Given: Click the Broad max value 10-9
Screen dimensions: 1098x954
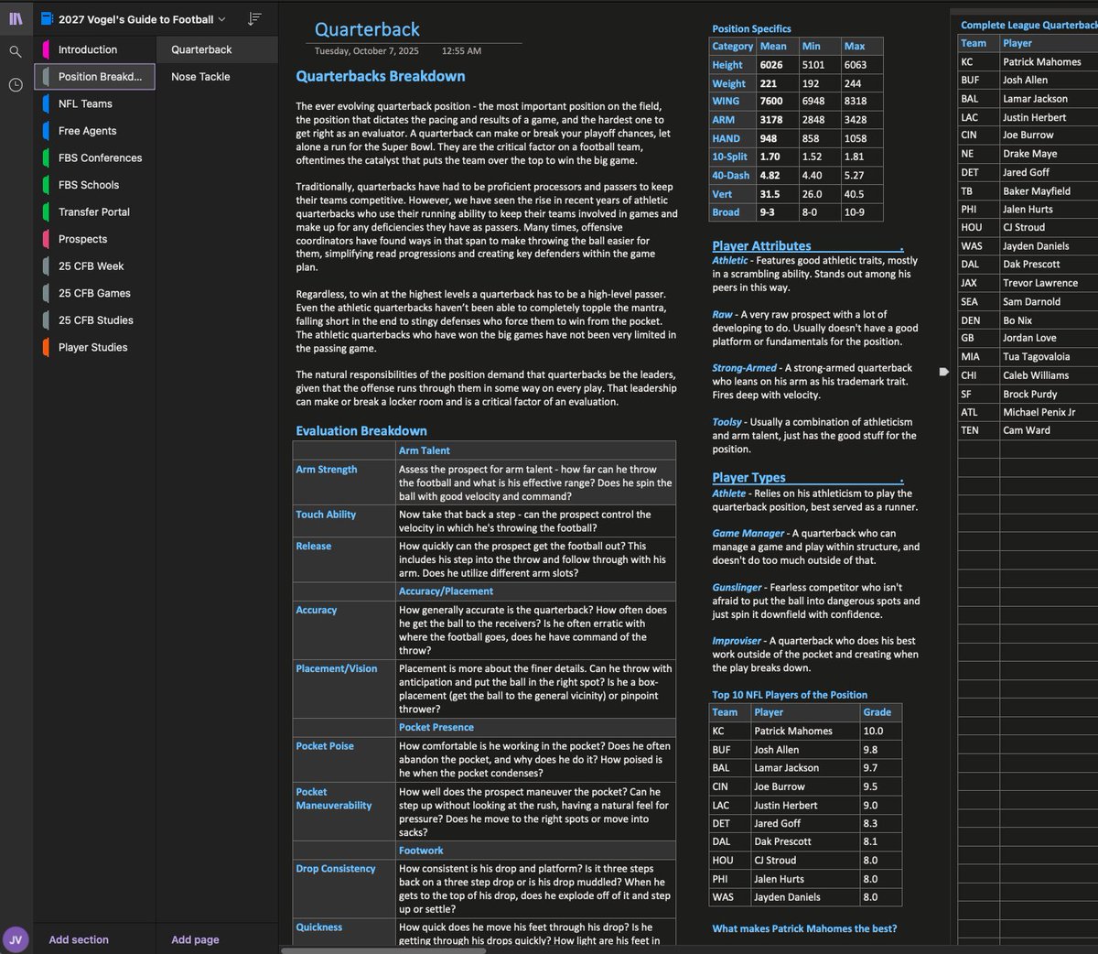Looking at the screenshot, I should coord(855,211).
